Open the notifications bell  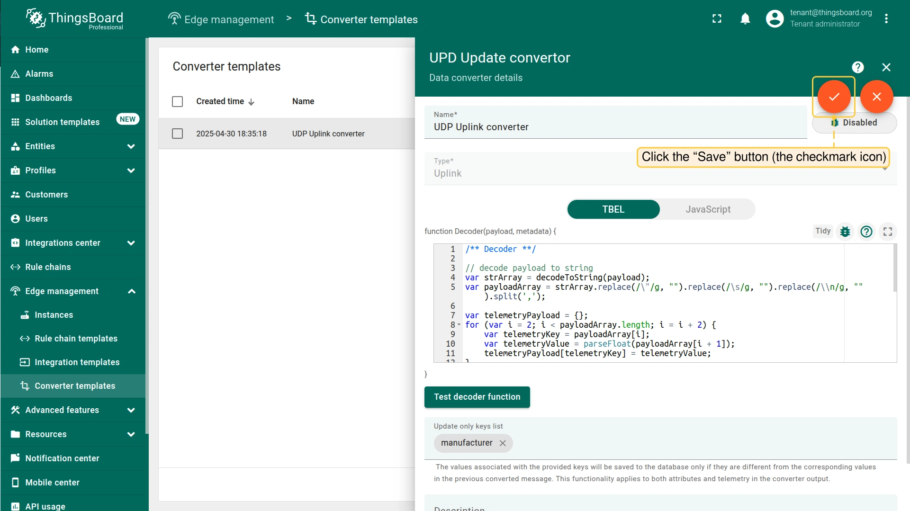pyautogui.click(x=745, y=19)
